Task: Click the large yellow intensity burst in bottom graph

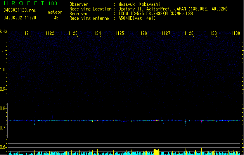Action: pos(156,152)
